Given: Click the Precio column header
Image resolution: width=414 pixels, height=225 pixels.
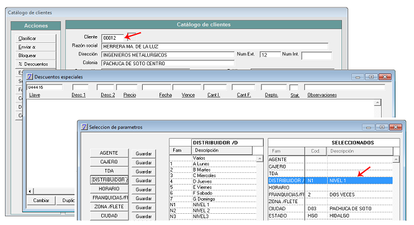Looking at the screenshot, I should coord(130,95).
